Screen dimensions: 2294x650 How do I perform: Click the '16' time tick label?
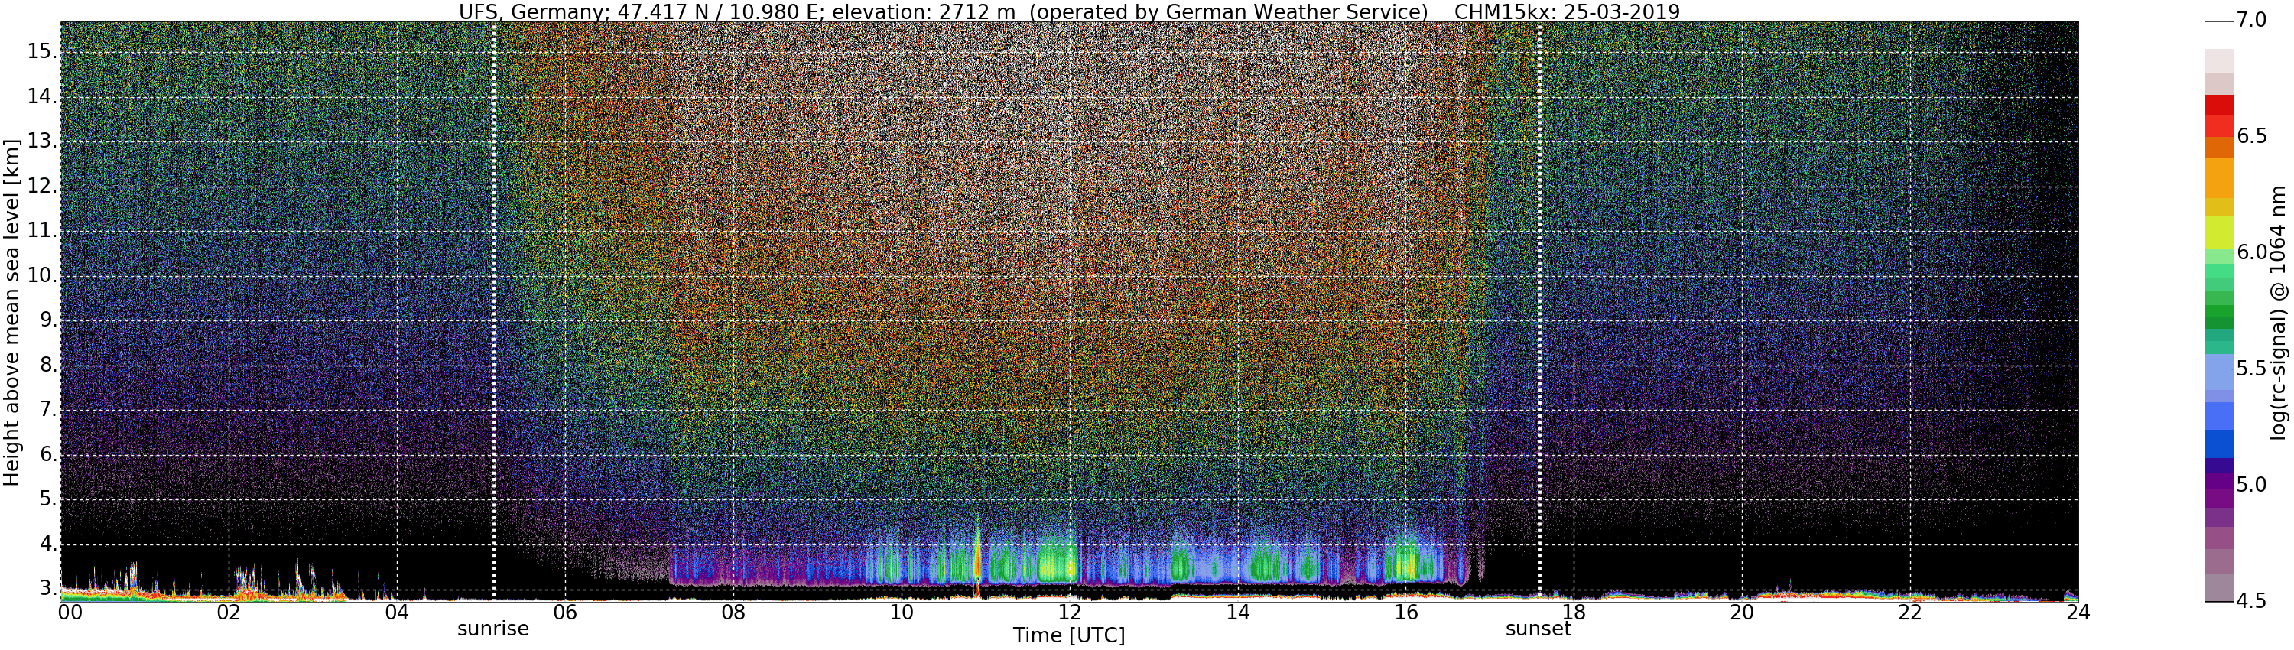pyautogui.click(x=1405, y=613)
